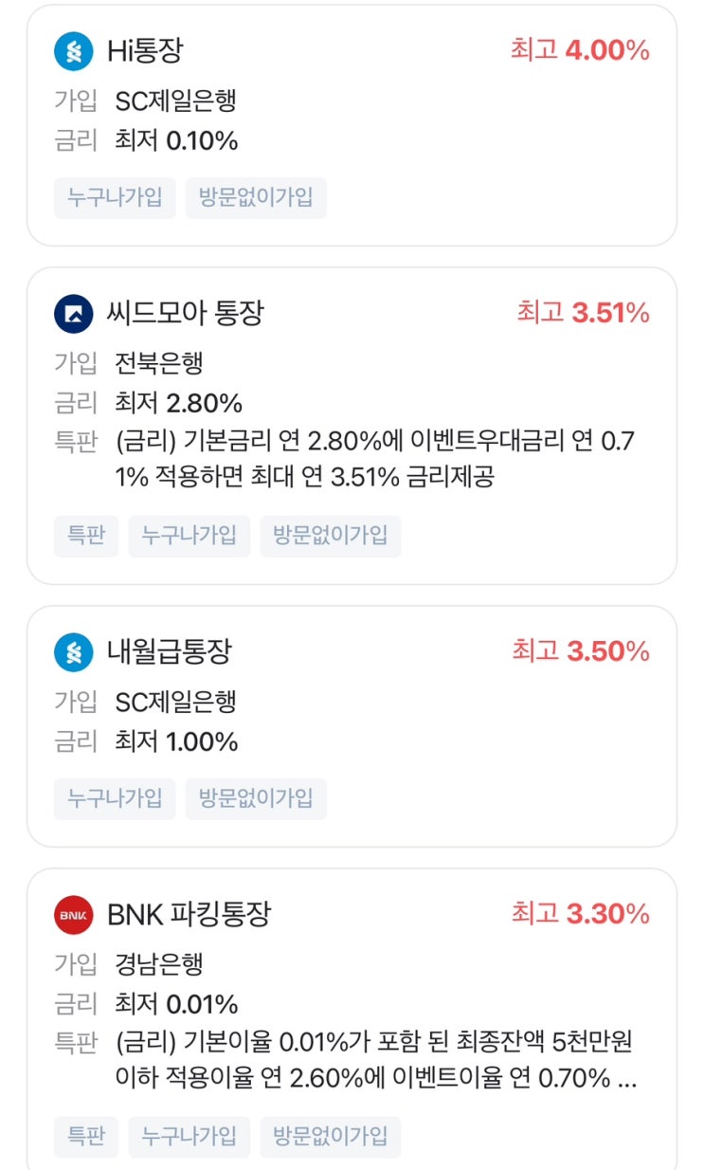Read the 씨드모아 통장 특판 description text
The width and height of the screenshot is (704, 1170).
coord(375,459)
